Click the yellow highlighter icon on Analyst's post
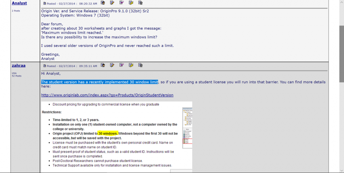This screenshot has height=173, width=344. [131, 3]
